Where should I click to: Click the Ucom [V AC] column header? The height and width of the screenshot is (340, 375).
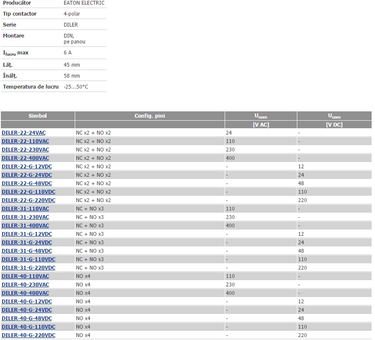(x=261, y=120)
